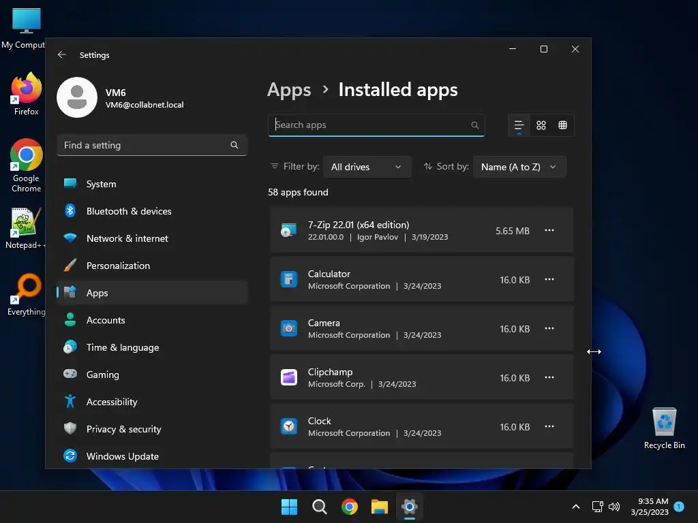
Task: Select Apps in the sidebar
Action: click(152, 293)
